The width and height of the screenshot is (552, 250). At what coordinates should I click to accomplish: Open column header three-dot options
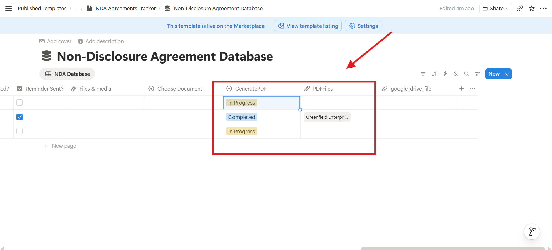tap(473, 89)
